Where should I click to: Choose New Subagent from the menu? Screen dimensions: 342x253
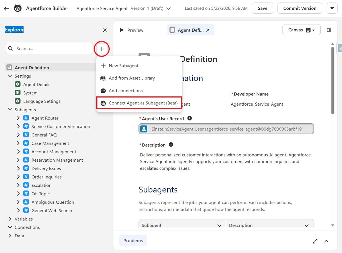click(139, 66)
